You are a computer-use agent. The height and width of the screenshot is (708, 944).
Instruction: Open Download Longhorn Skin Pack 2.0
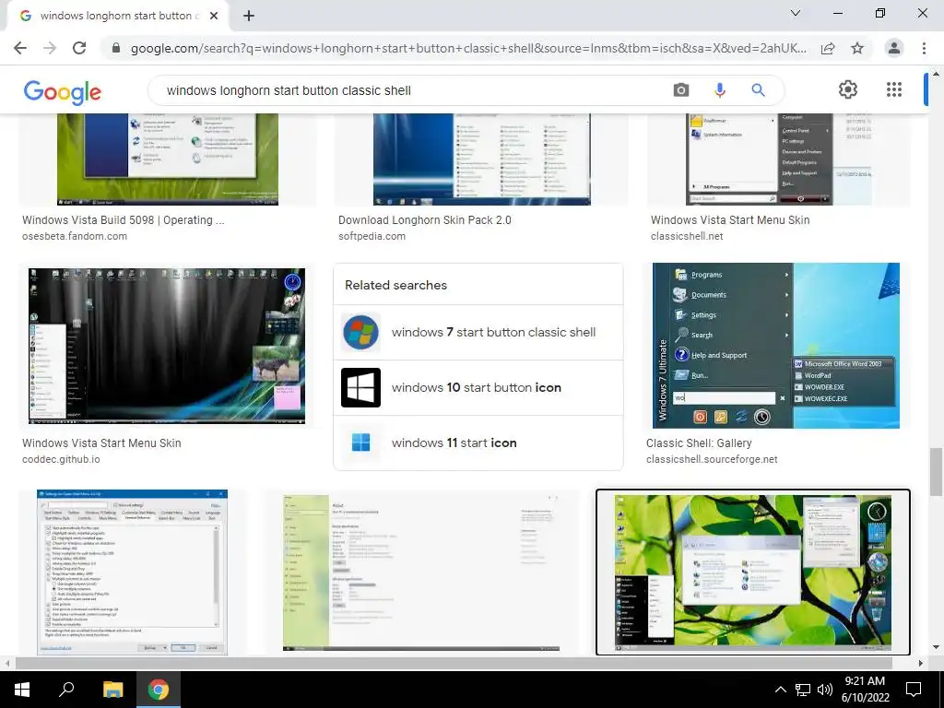424,219
